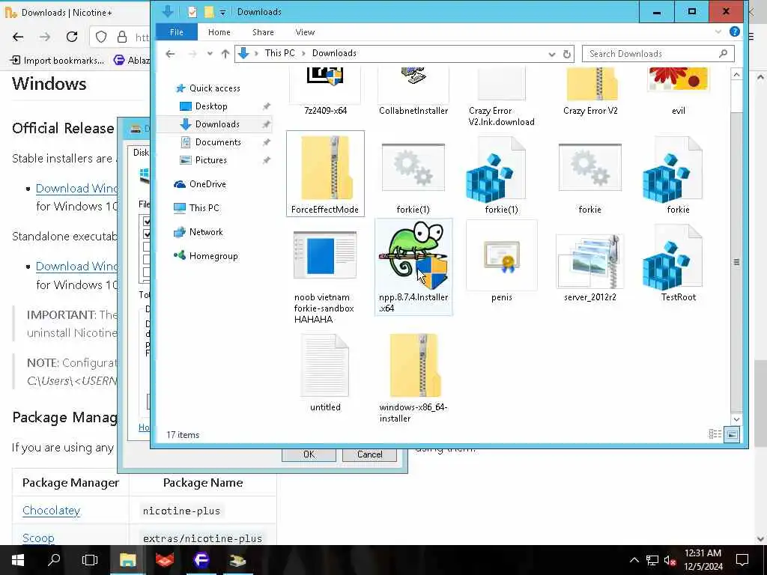Click the file list scroll-up arrow
The width and height of the screenshot is (767, 575).
click(736, 74)
